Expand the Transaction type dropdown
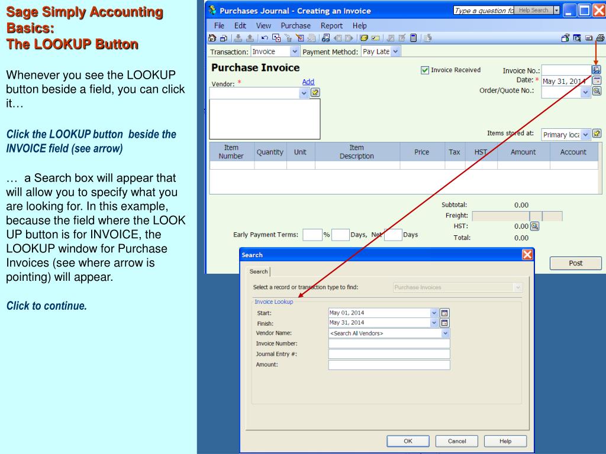 click(295, 51)
